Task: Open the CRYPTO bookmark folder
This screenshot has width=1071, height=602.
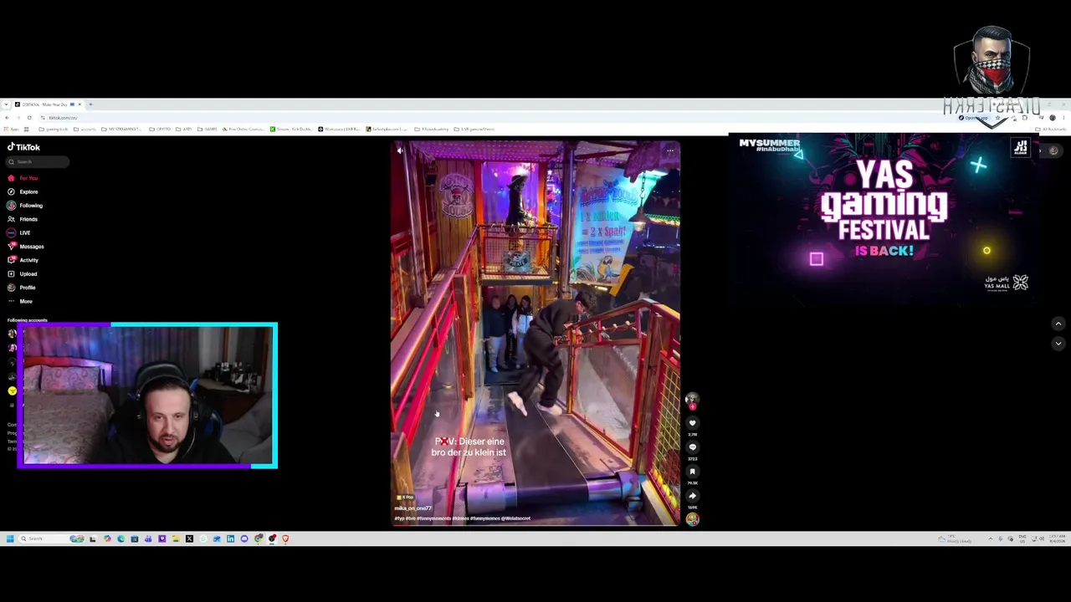Action: [x=161, y=129]
